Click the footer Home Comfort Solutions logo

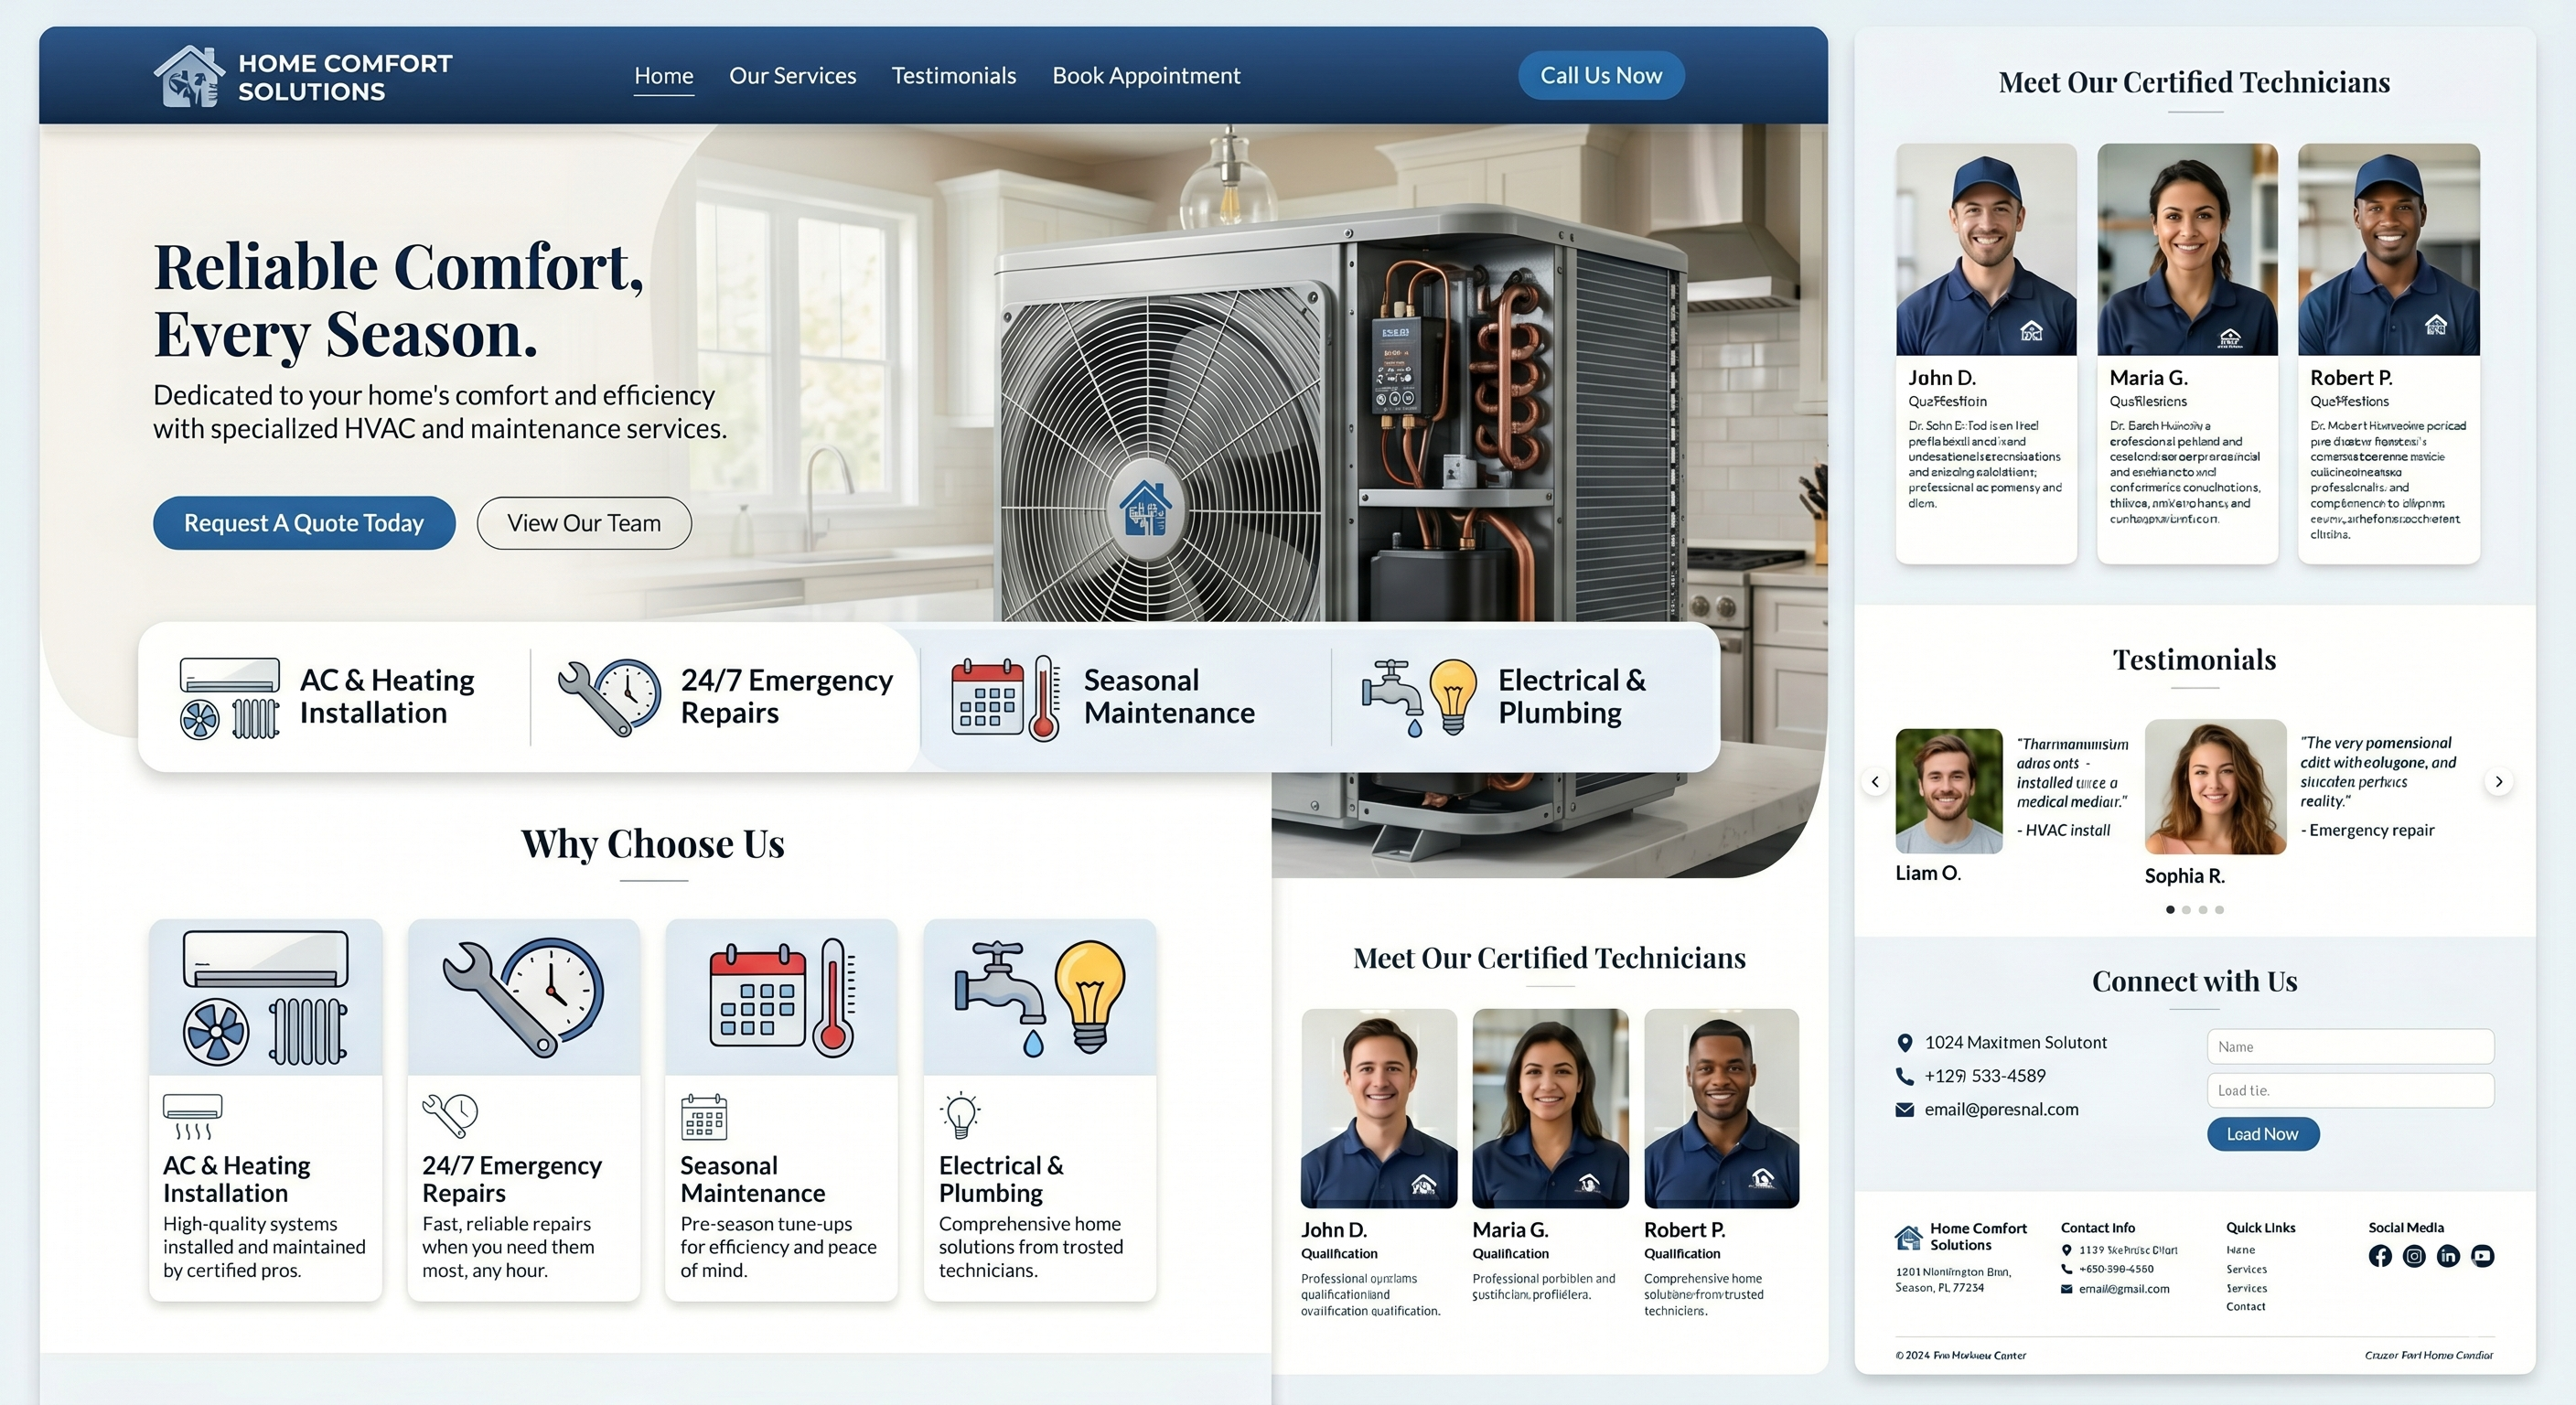pos(1960,1237)
